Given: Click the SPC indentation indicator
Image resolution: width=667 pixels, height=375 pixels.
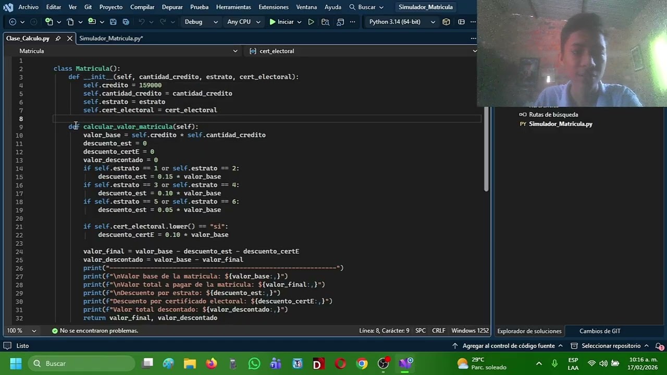Looking at the screenshot, I should [421, 331].
